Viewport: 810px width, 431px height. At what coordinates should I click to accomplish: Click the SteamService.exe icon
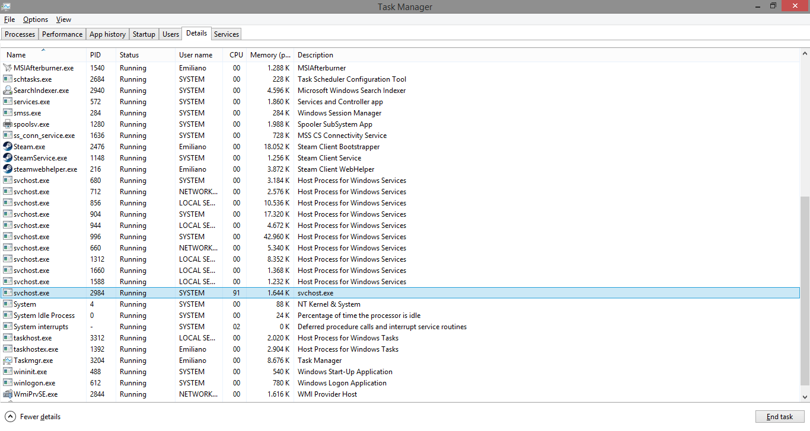point(9,157)
